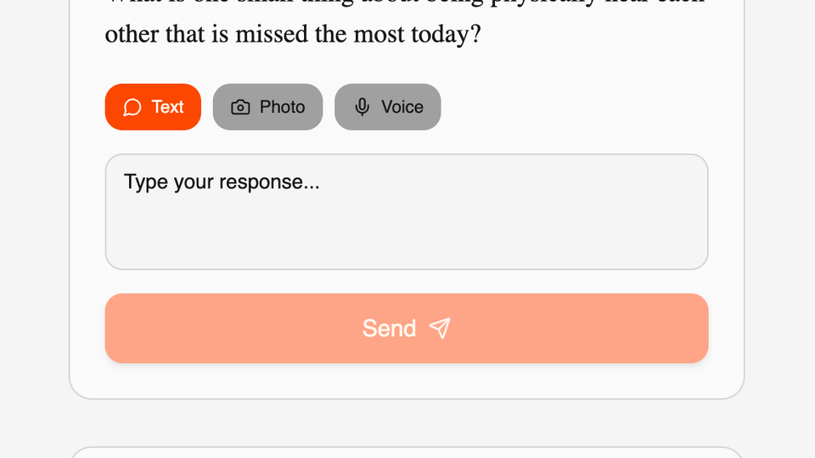Click the 'Photo' label beside the camera
Viewport: 815px width, 458px height.
[x=282, y=107]
